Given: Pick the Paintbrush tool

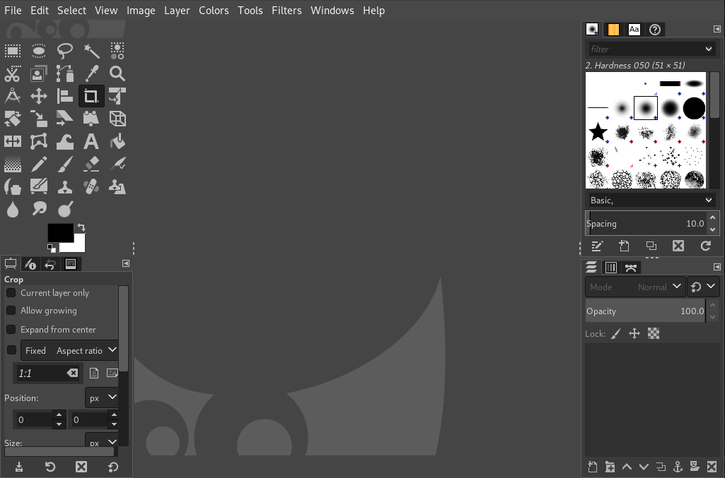Looking at the screenshot, I should 65,165.
